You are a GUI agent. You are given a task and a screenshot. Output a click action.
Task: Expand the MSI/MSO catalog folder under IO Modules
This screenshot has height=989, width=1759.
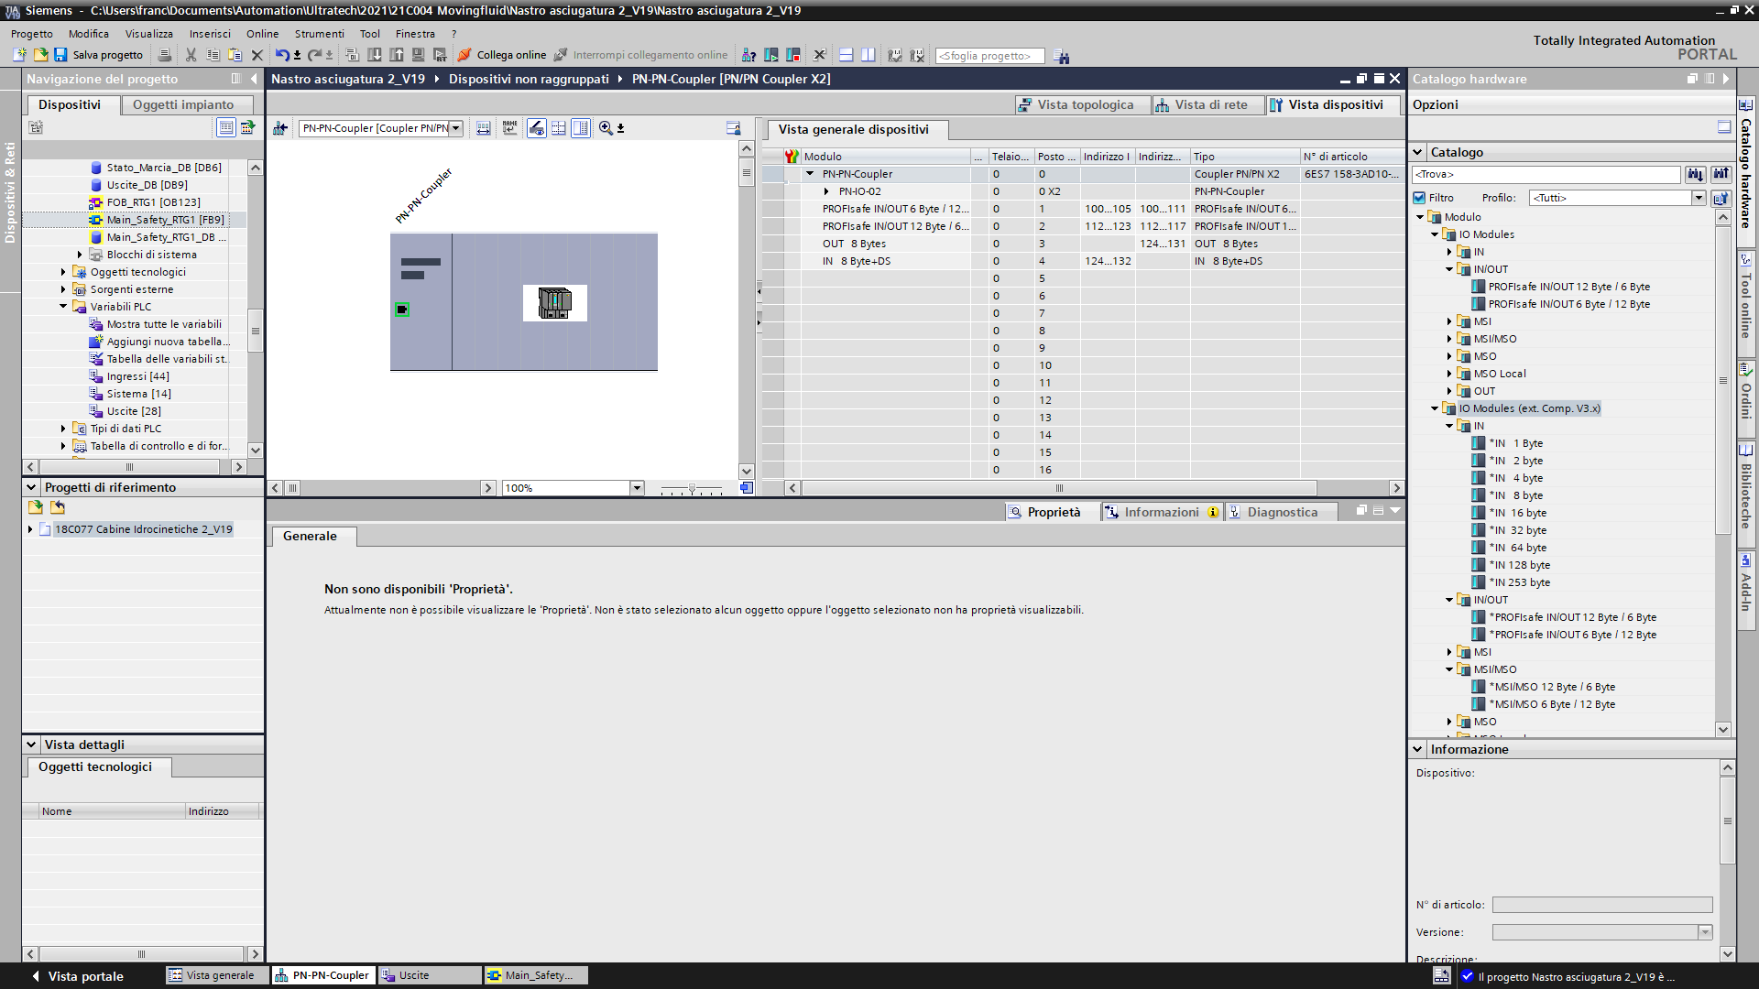[x=1449, y=339]
